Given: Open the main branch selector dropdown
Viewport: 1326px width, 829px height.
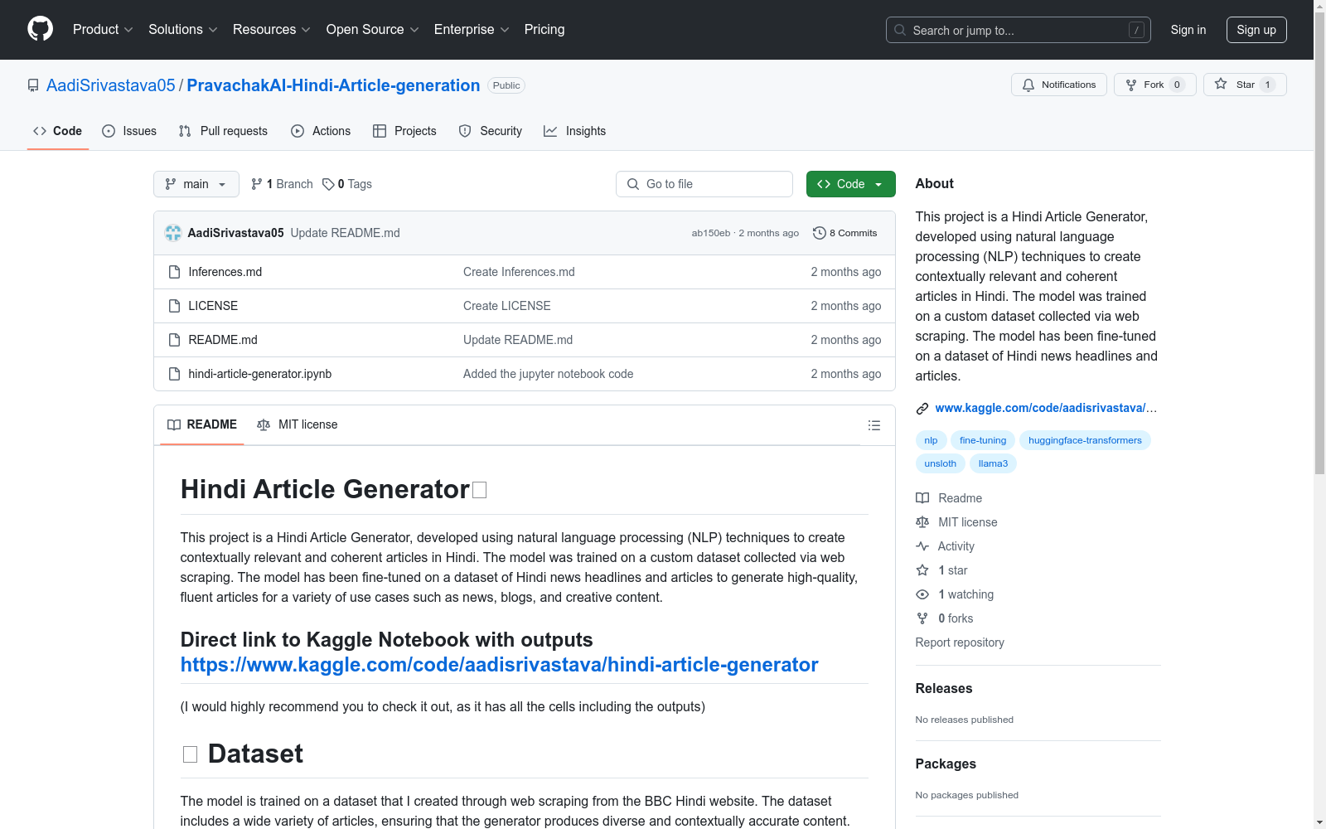Looking at the screenshot, I should click(196, 184).
